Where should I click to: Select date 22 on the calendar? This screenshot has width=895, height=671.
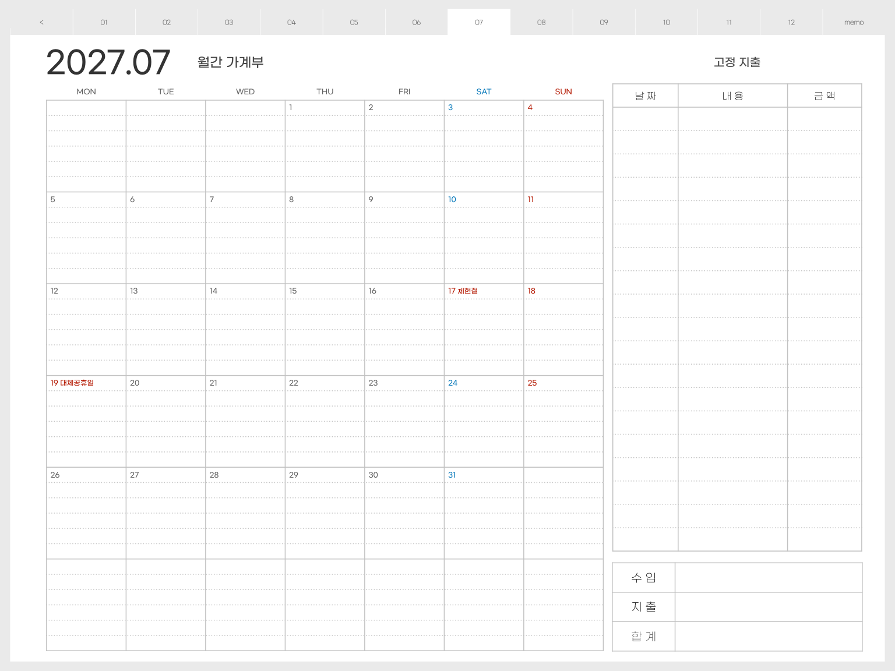click(x=294, y=383)
